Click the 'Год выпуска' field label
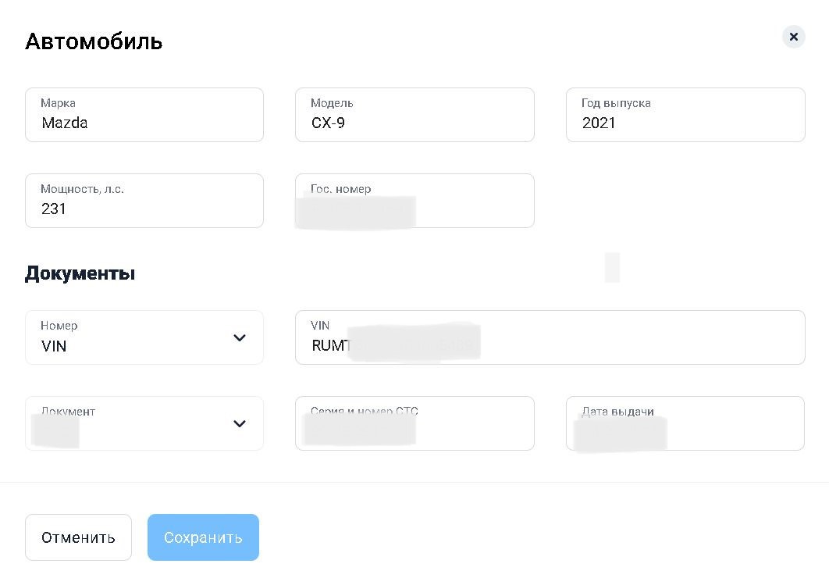The width and height of the screenshot is (829, 578). (616, 103)
